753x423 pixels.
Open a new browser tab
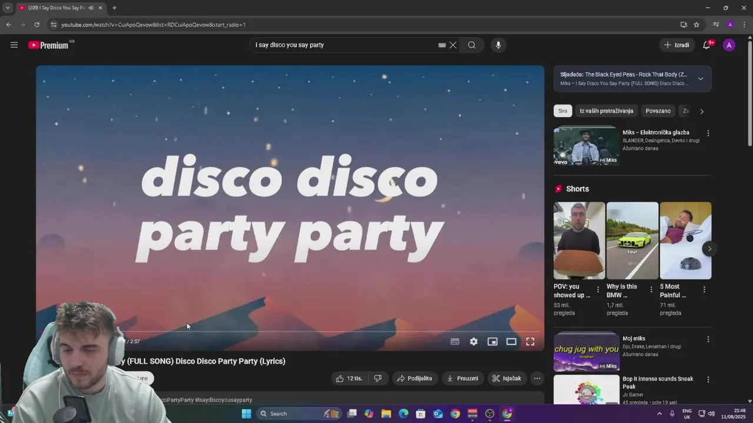tap(114, 8)
